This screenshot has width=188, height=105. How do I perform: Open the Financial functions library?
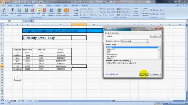tap(26, 12)
